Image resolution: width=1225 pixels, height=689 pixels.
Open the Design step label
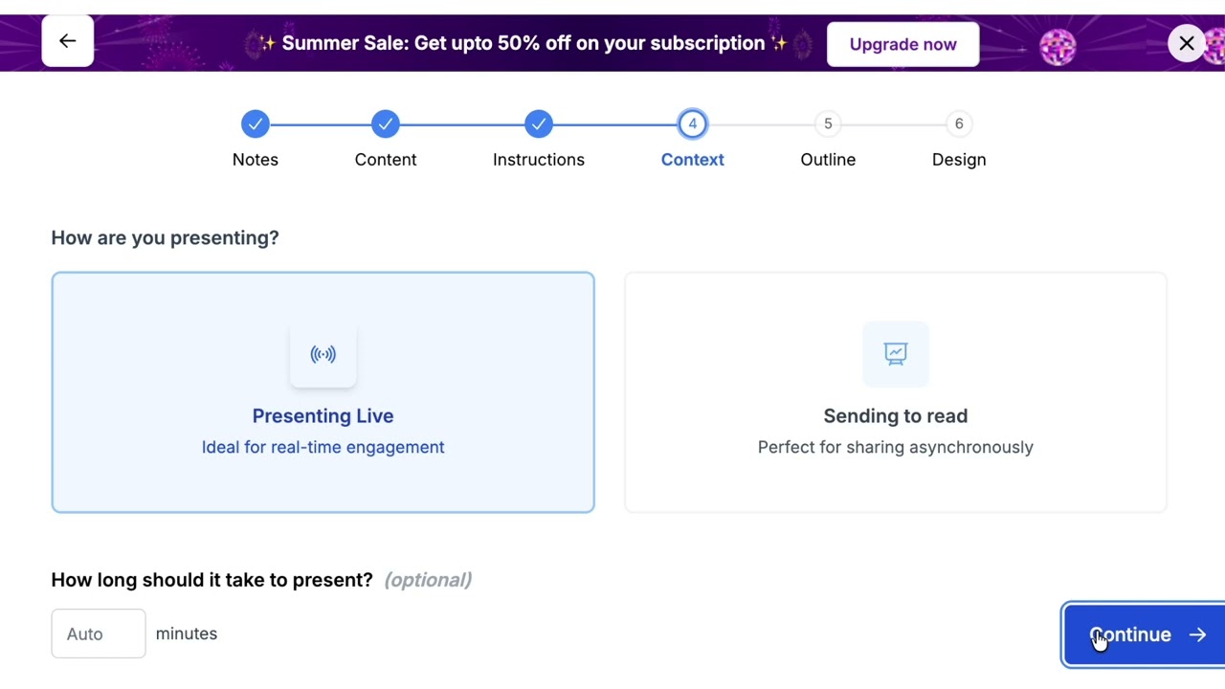coord(958,160)
